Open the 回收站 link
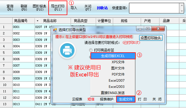The height and width of the screenshot is (108, 186). click(102, 8)
